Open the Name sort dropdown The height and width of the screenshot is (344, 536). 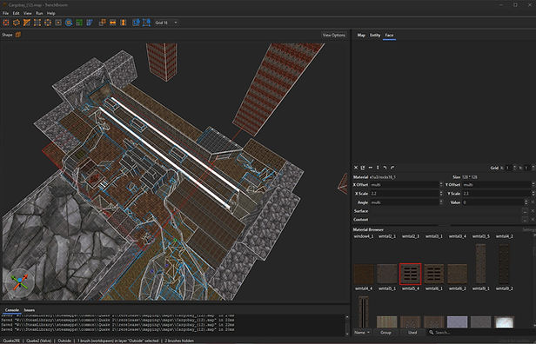[362, 333]
